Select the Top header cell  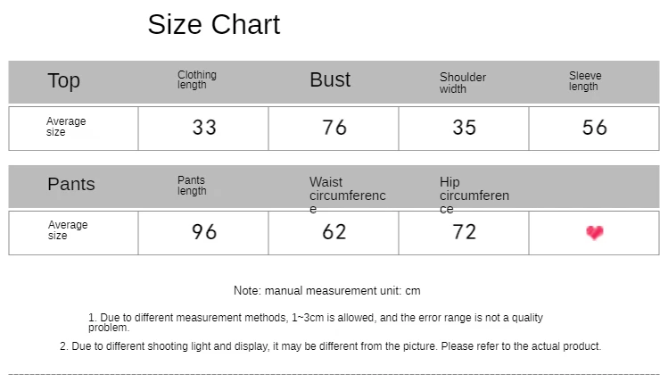pyautogui.click(x=63, y=81)
